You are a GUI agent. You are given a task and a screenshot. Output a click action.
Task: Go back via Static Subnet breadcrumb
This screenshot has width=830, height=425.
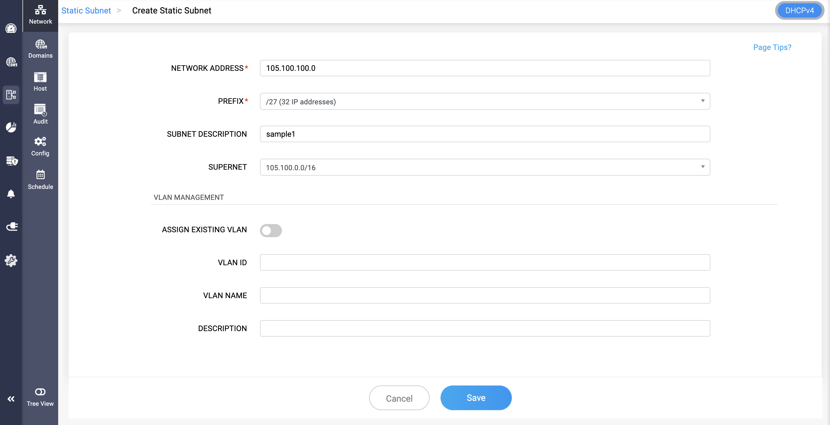pos(86,11)
